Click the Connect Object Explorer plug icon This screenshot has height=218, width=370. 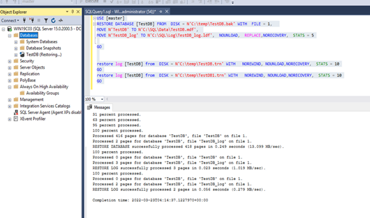(x=24, y=20)
